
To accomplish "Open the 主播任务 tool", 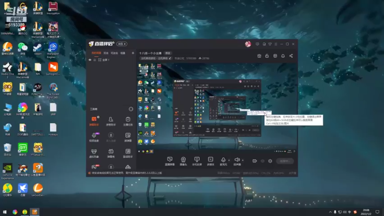I will coord(128,121).
